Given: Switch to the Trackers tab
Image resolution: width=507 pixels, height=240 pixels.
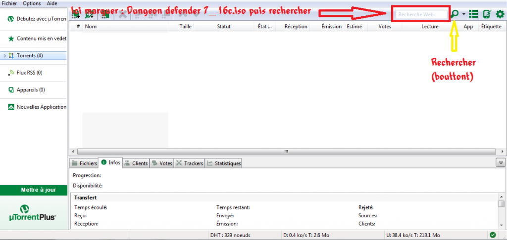Looking at the screenshot, I should click(x=190, y=163).
